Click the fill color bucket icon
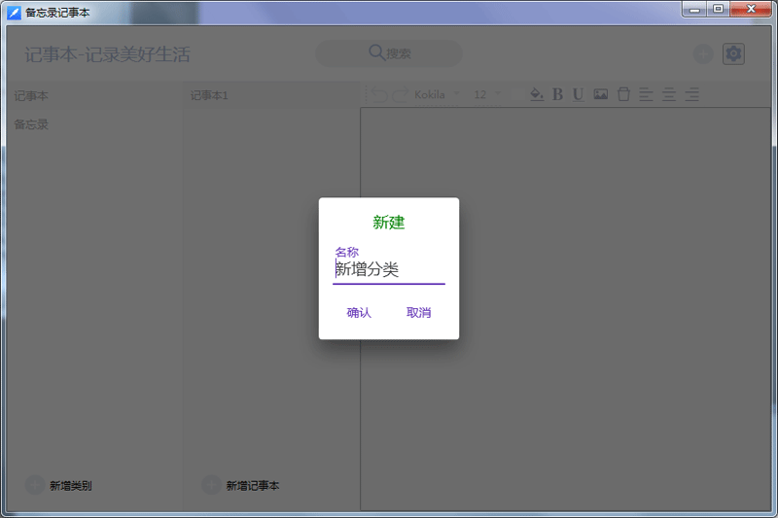 (537, 94)
